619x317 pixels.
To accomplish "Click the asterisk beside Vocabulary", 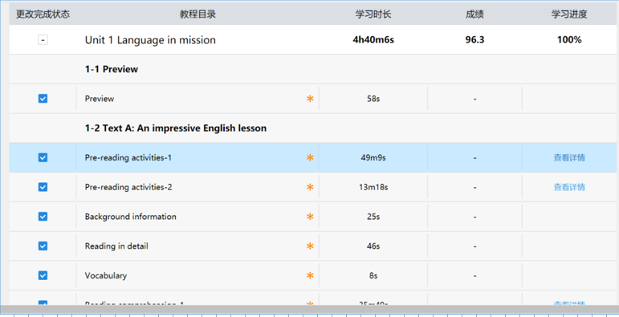I will pos(310,275).
